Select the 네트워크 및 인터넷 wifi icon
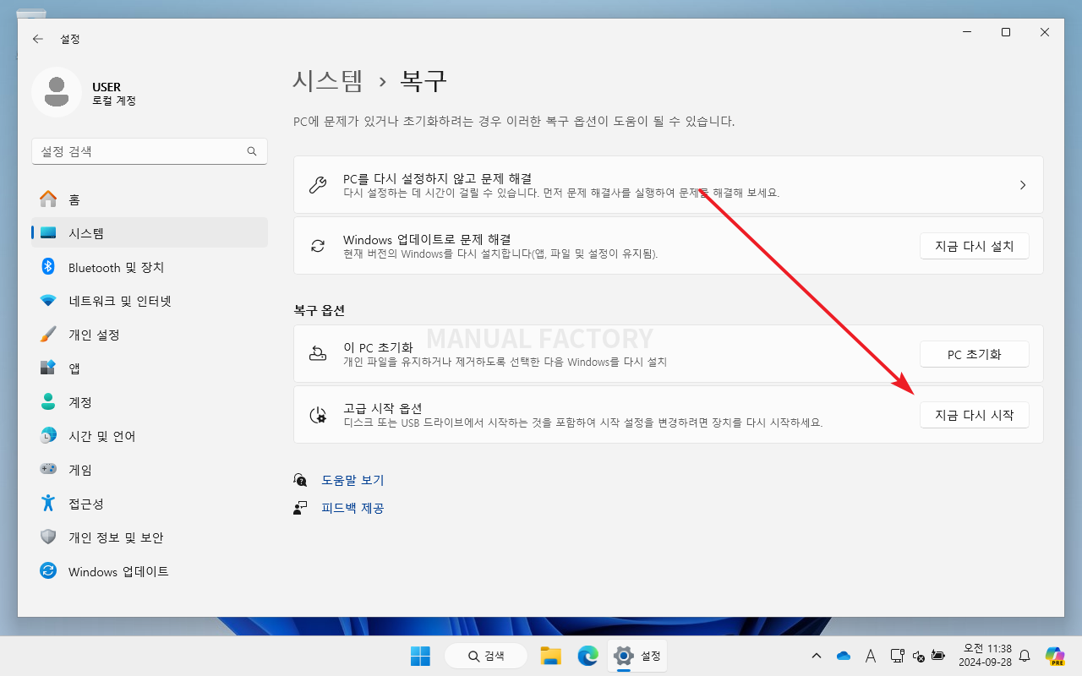 pyautogui.click(x=48, y=301)
